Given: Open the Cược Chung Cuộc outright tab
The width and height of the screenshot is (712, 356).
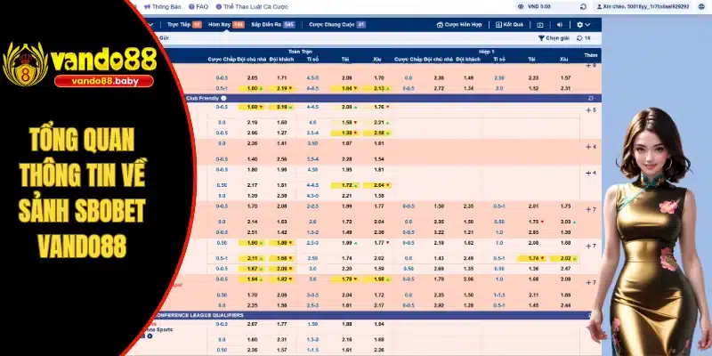Looking at the screenshot, I should click(x=337, y=25).
